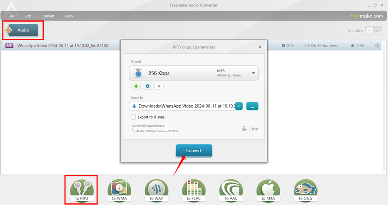Edit preset using the gear icon
Screen dimensions: 388x205
[x=147, y=86]
